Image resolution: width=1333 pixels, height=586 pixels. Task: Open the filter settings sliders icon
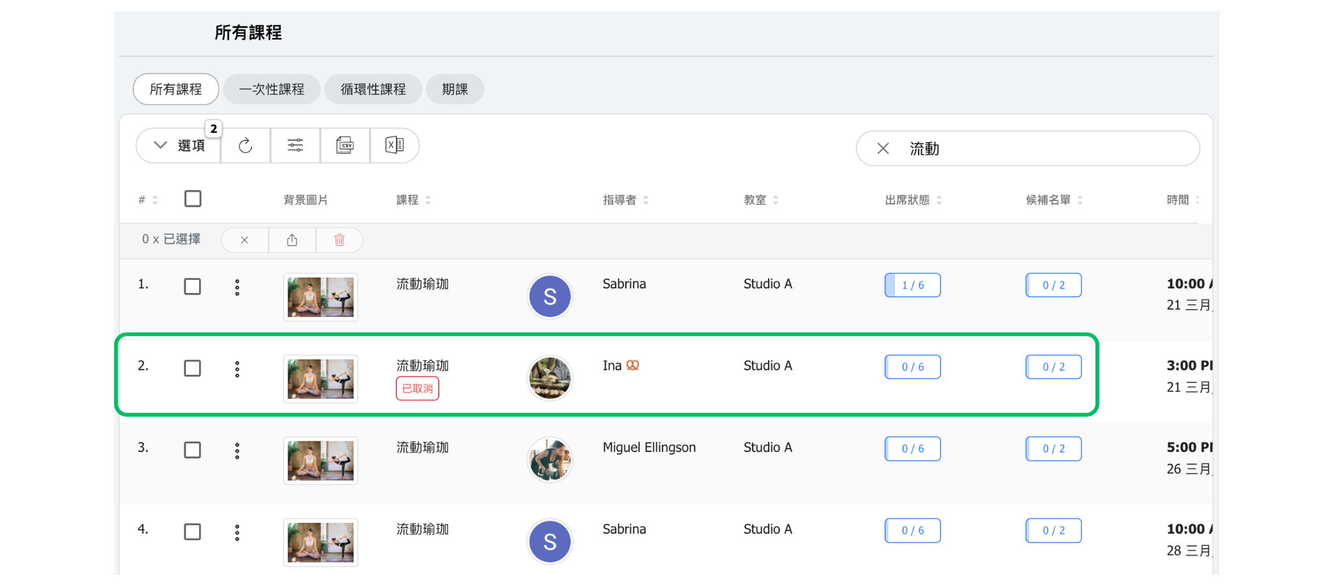coord(295,145)
